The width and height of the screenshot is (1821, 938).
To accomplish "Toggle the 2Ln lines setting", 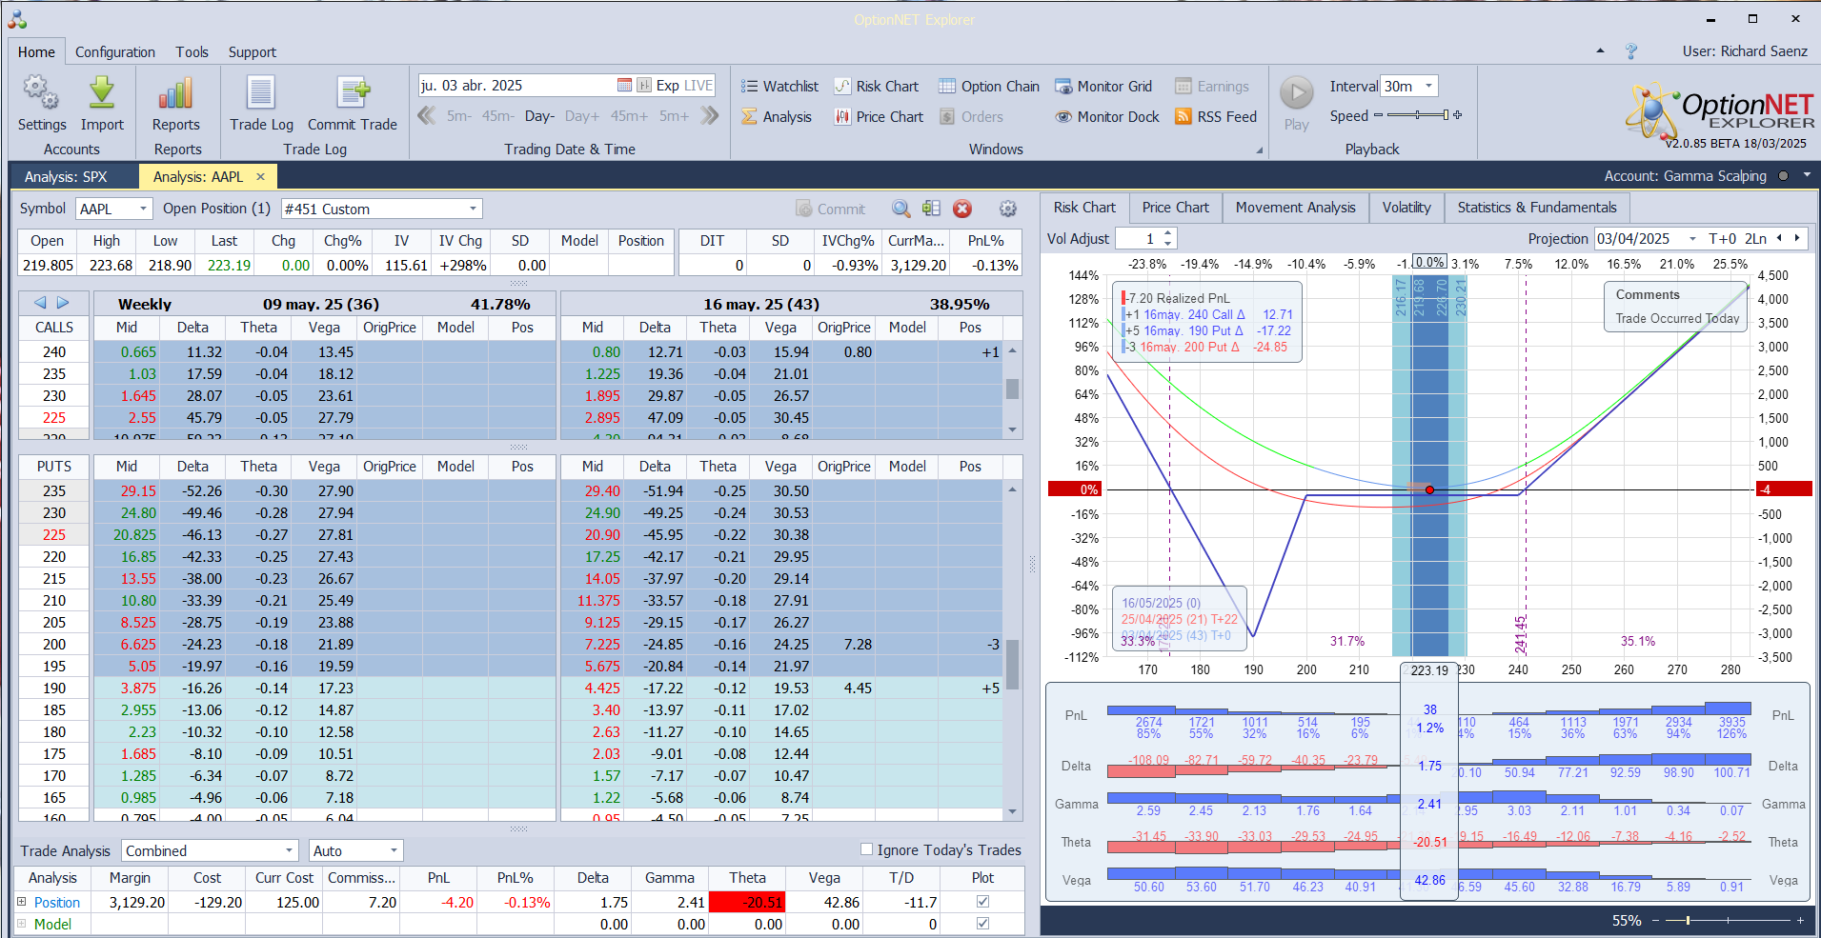I will 1756,239.
